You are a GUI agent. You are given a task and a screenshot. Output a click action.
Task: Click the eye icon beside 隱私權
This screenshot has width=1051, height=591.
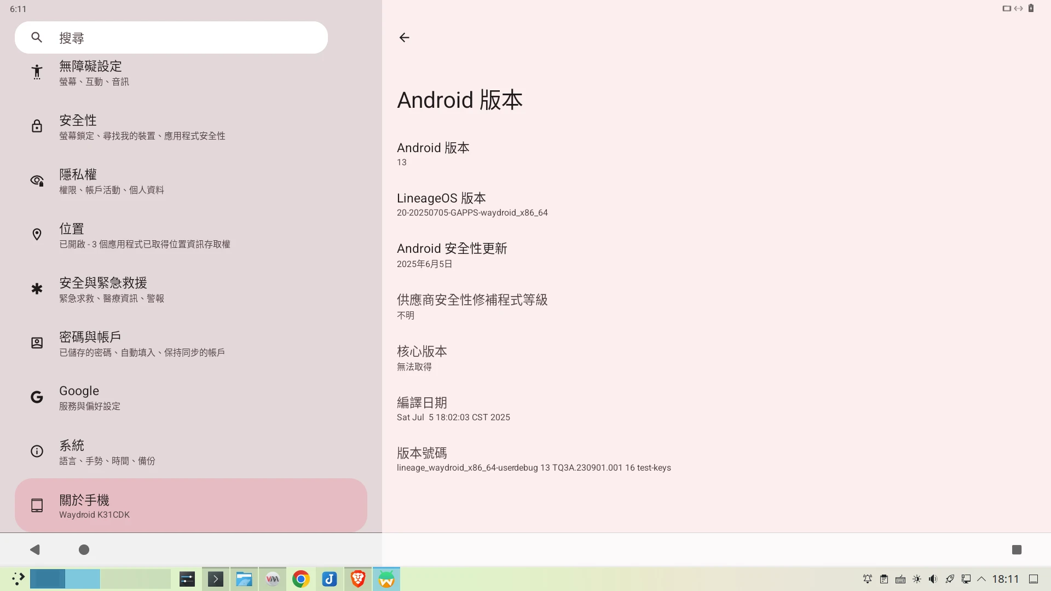click(37, 180)
